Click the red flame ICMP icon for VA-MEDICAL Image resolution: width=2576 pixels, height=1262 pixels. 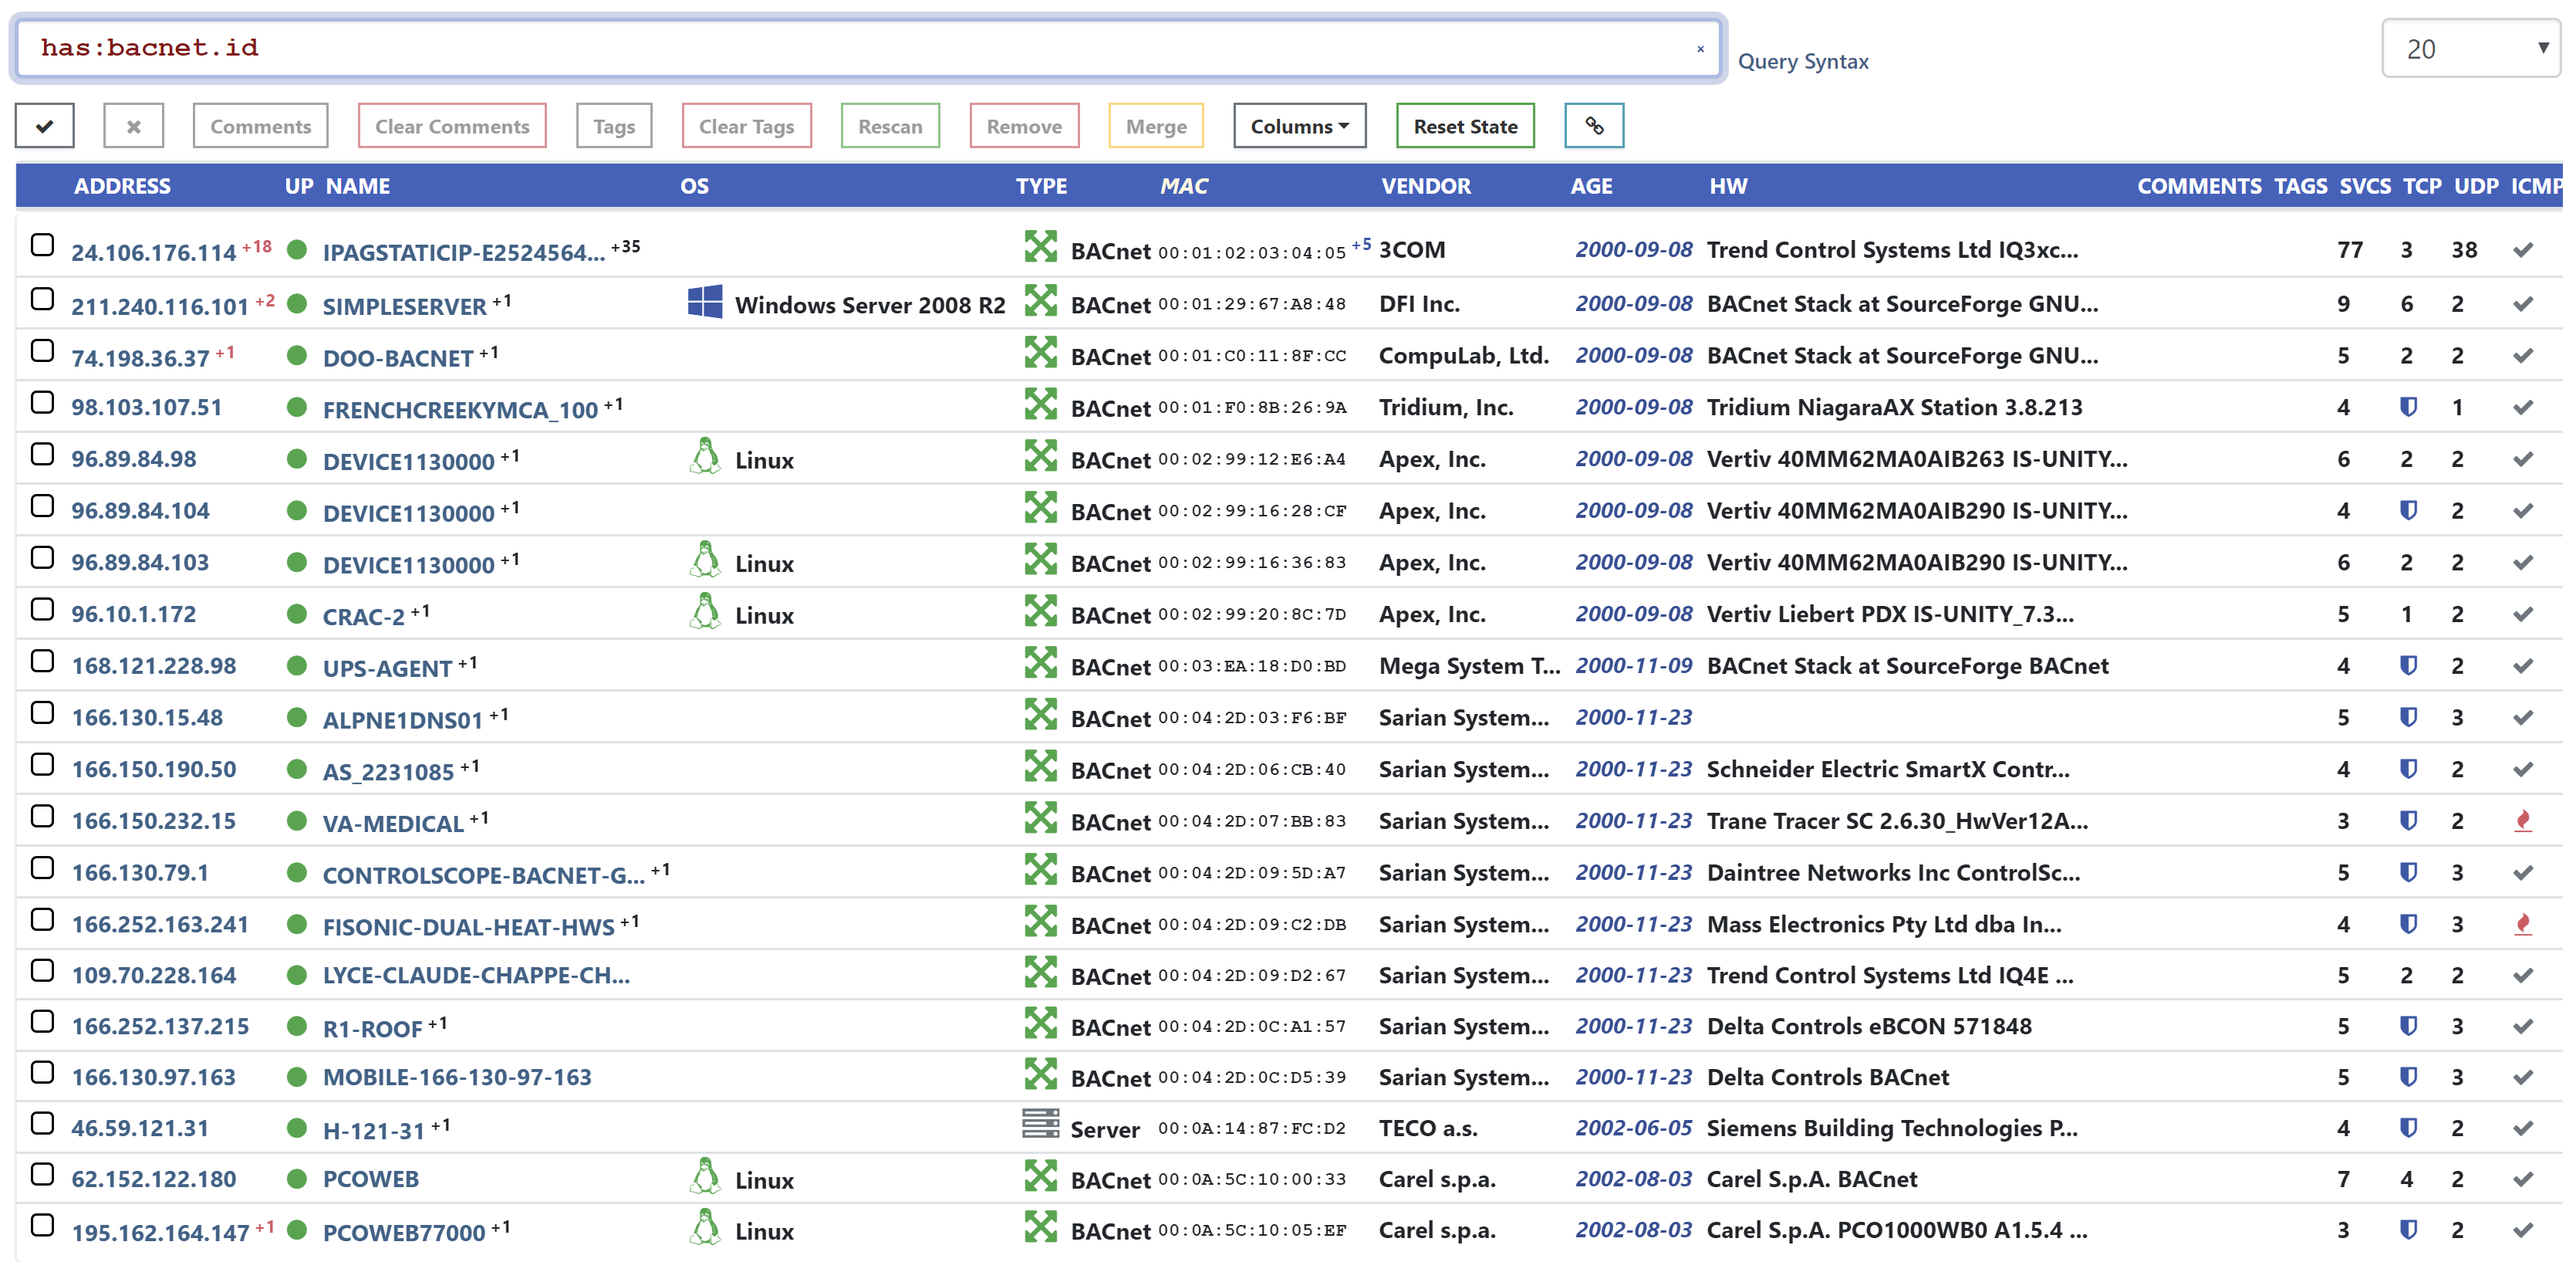click(2522, 820)
